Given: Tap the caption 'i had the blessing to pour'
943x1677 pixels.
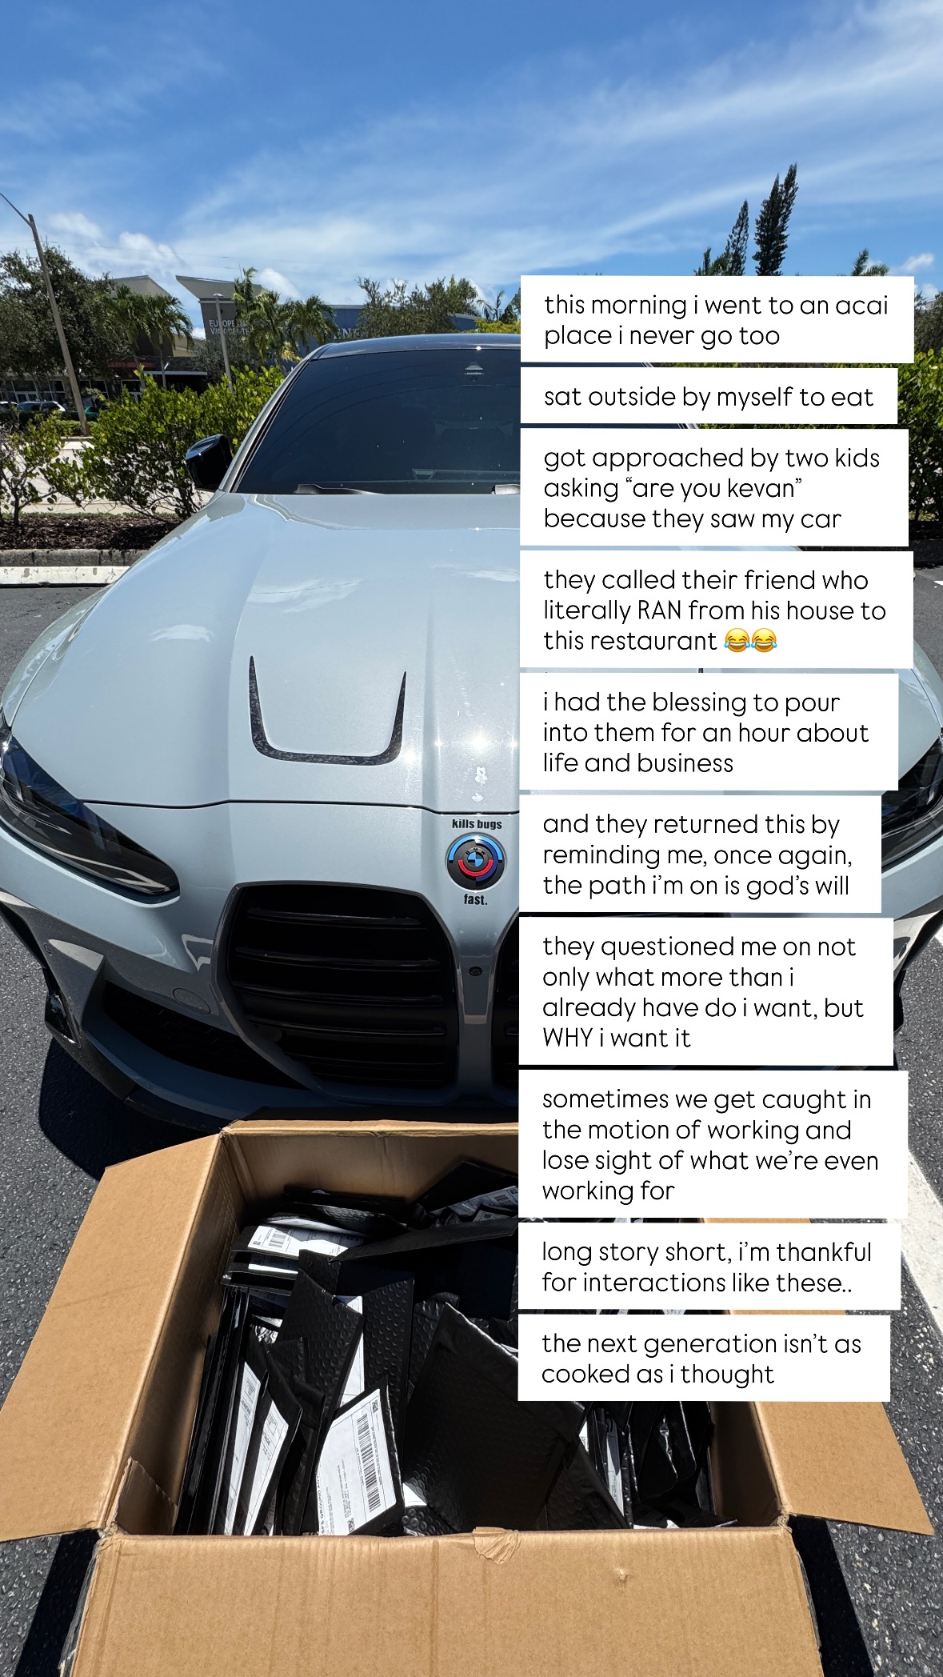Looking at the screenshot, I should point(709,732).
